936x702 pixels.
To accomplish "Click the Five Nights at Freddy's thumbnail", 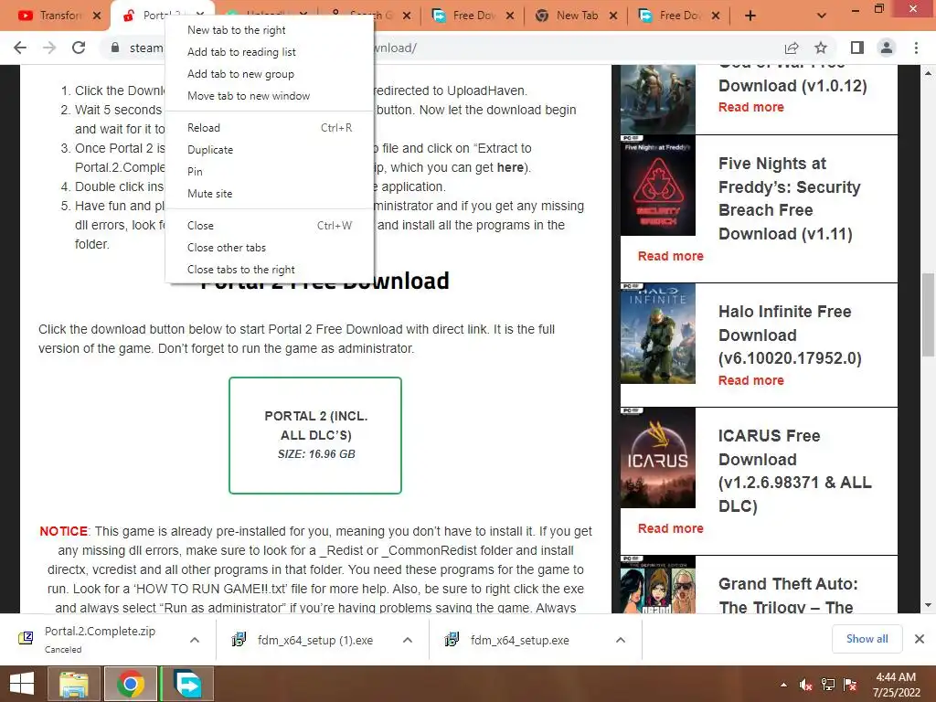I will click(658, 186).
